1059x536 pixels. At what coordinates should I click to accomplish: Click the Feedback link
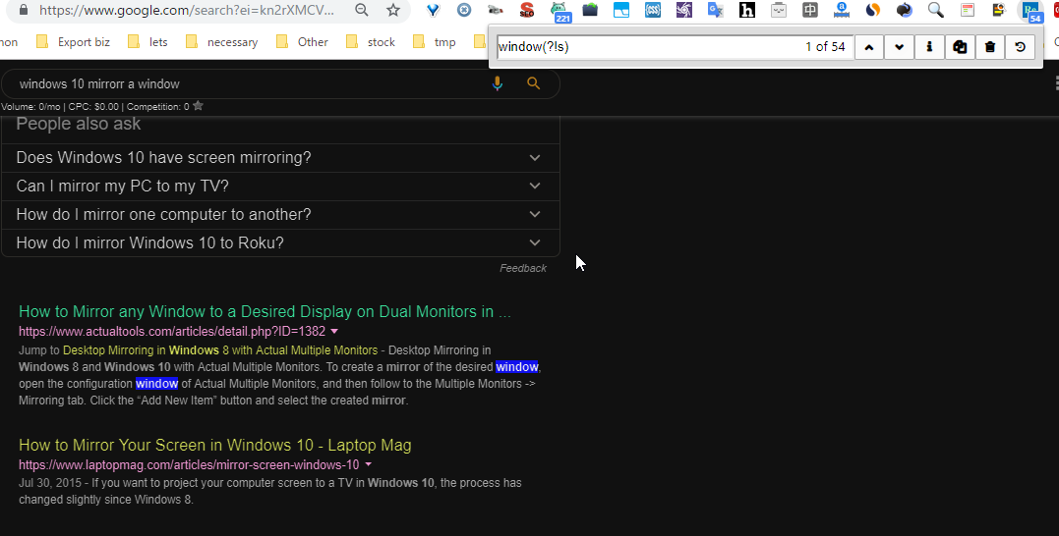[522, 268]
